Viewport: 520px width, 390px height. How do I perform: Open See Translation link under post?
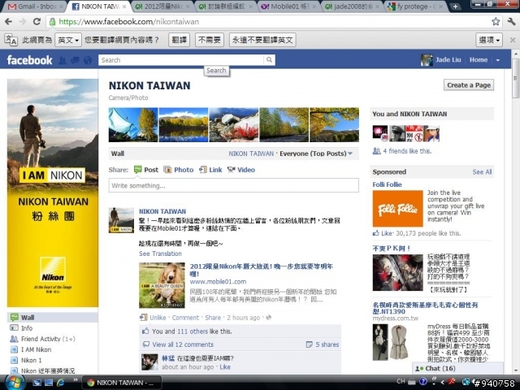click(x=160, y=253)
